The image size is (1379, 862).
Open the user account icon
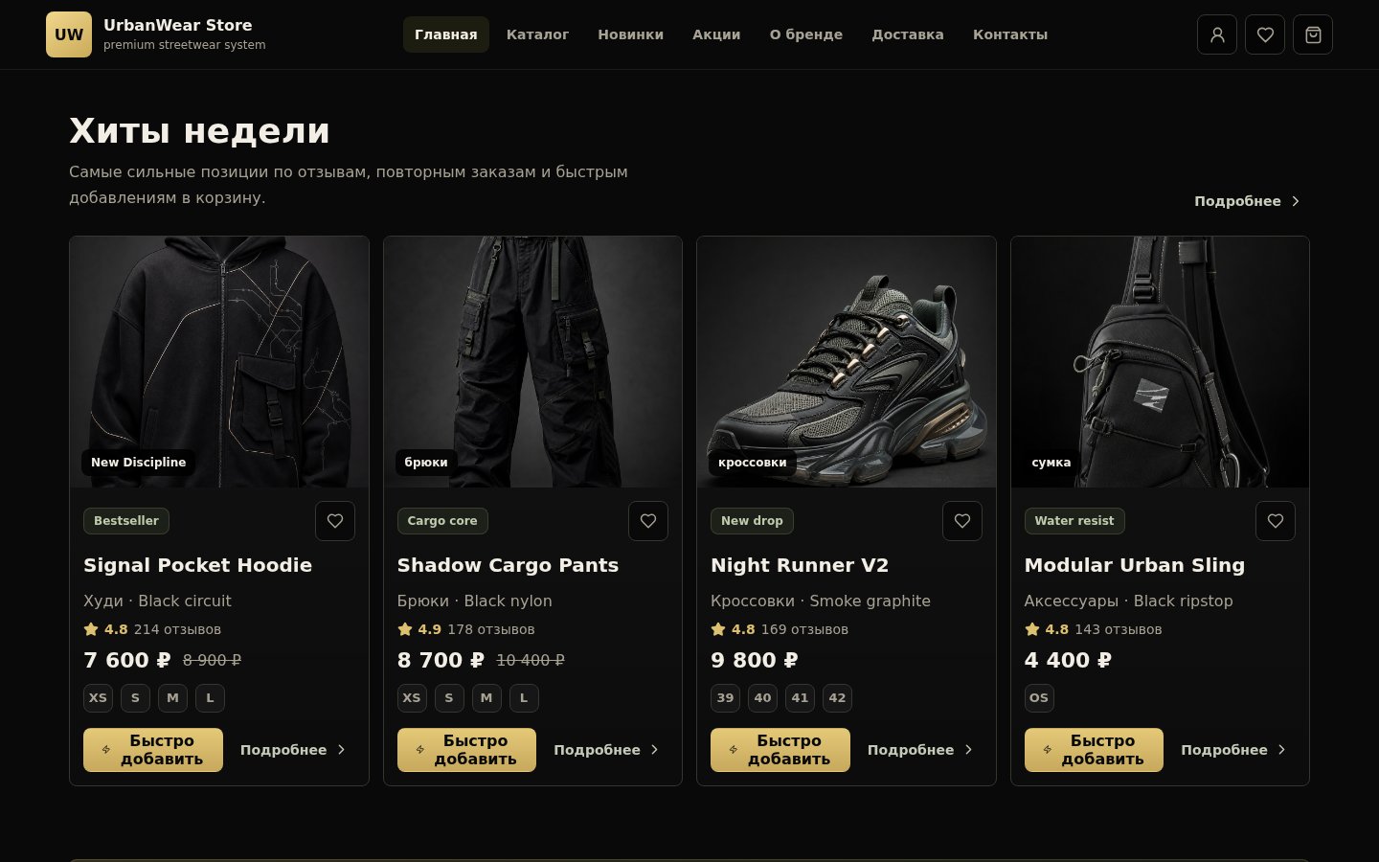click(x=1217, y=34)
